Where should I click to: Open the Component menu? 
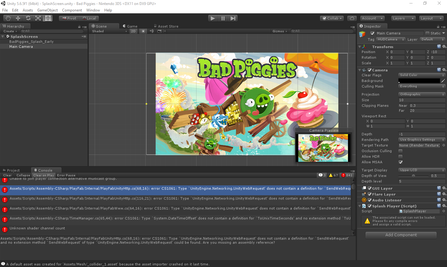[72, 10]
